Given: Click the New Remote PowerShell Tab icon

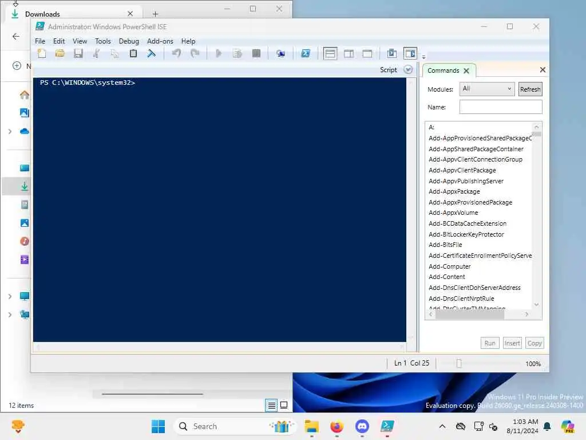Looking at the screenshot, I should pos(280,53).
